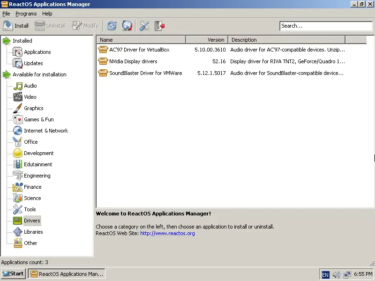Click the NVidia drivers package icon

[103, 61]
